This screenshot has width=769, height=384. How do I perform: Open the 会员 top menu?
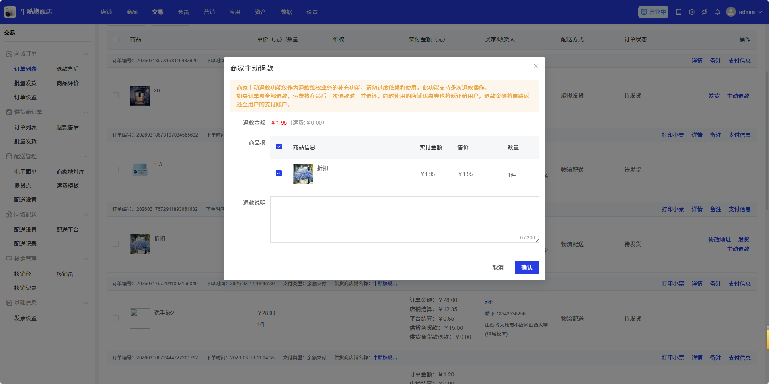tap(183, 12)
